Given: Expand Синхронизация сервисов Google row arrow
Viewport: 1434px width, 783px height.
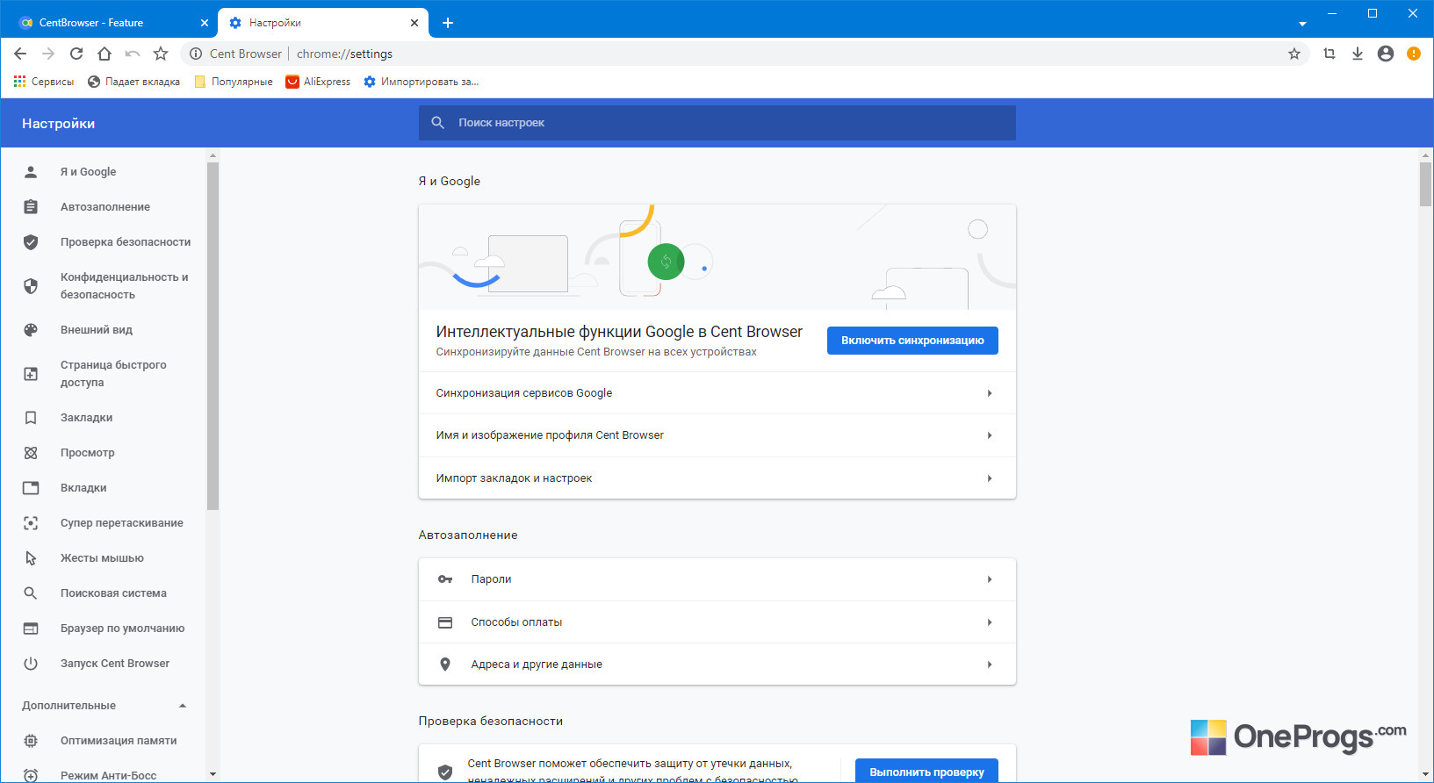Looking at the screenshot, I should tap(990, 393).
